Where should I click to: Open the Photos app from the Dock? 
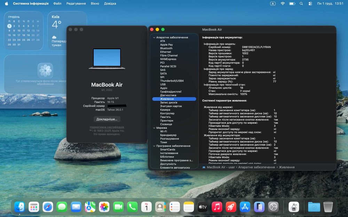coord(104,207)
